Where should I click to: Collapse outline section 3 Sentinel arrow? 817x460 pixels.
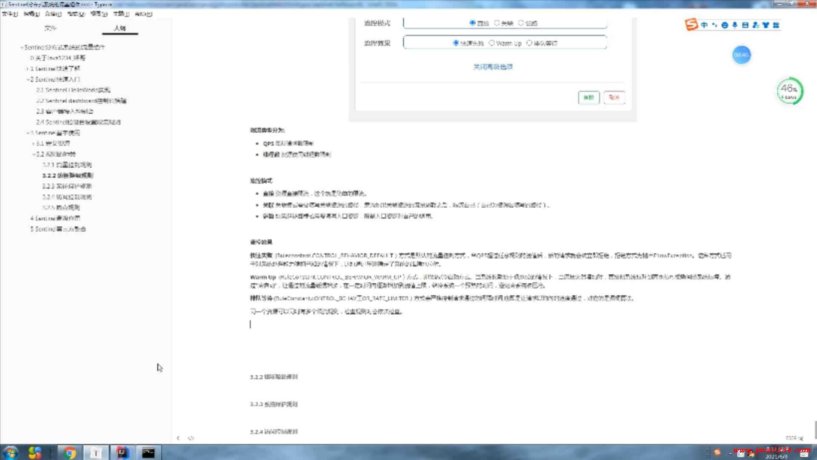28,133
